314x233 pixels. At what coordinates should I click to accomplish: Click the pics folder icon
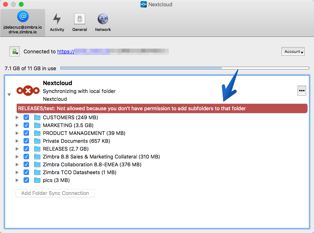pyautogui.click(x=37, y=180)
